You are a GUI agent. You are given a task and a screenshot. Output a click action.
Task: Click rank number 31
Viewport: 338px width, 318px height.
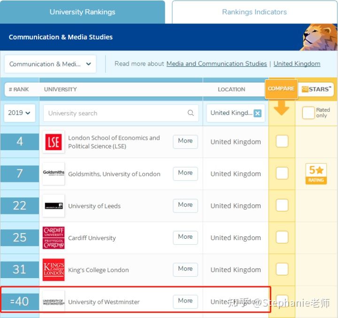coord(20,269)
